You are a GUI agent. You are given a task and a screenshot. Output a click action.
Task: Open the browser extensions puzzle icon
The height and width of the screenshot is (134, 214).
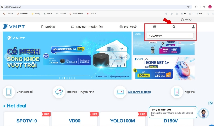196,7
